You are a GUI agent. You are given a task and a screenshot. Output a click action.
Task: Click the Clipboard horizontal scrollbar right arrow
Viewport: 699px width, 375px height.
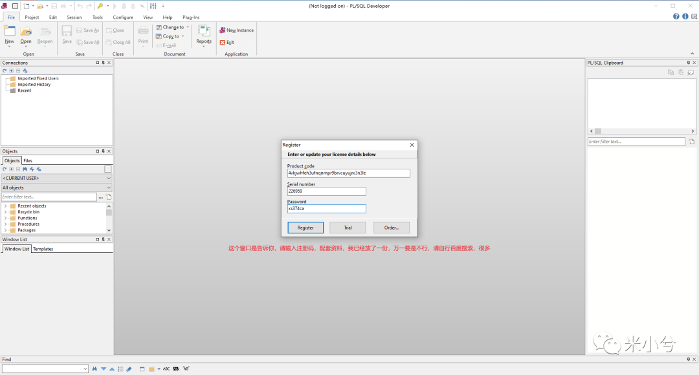click(693, 131)
